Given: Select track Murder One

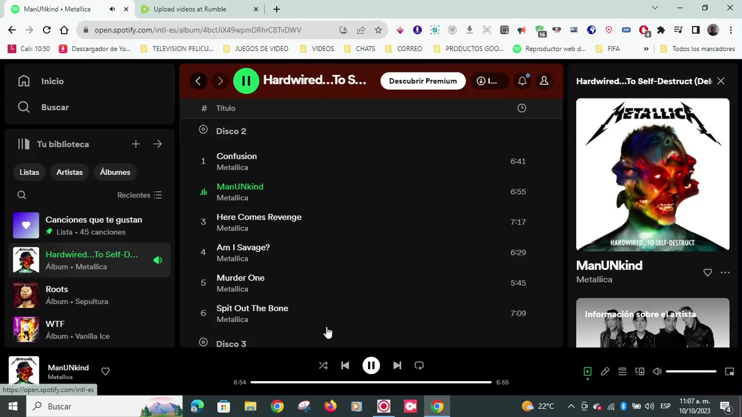Looking at the screenshot, I should (x=371, y=283).
